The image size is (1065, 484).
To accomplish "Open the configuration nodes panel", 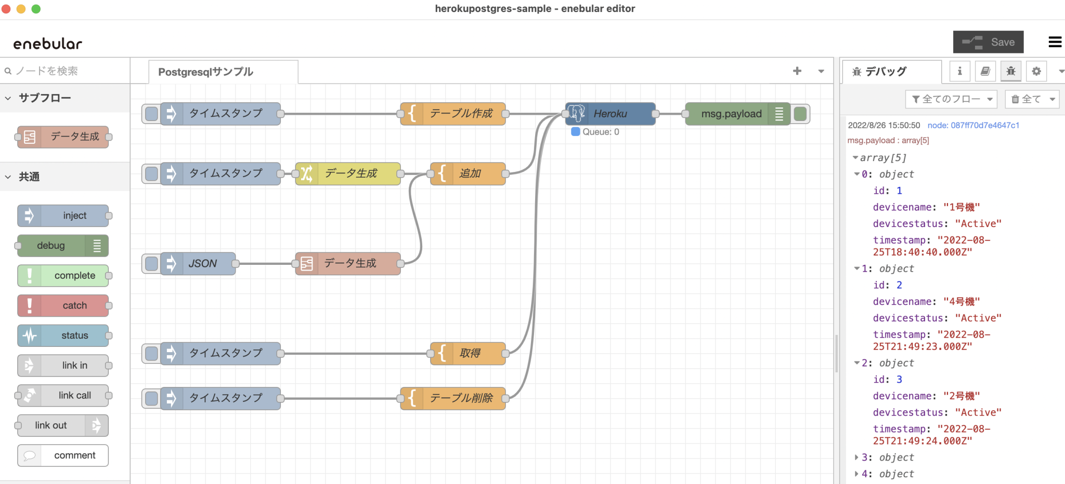I will click(1036, 71).
